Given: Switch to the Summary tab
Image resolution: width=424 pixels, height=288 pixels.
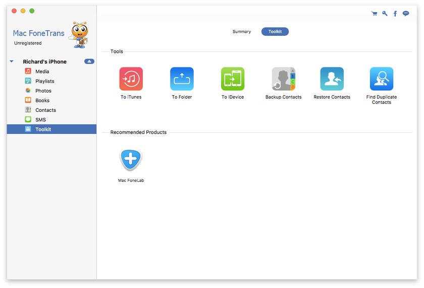Looking at the screenshot, I should coord(242,32).
